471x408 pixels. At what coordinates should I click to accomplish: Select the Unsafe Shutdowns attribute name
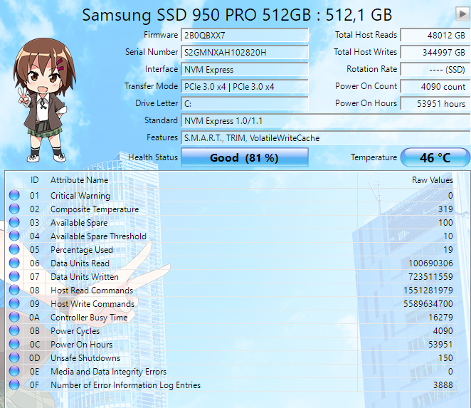pyautogui.click(x=85, y=358)
